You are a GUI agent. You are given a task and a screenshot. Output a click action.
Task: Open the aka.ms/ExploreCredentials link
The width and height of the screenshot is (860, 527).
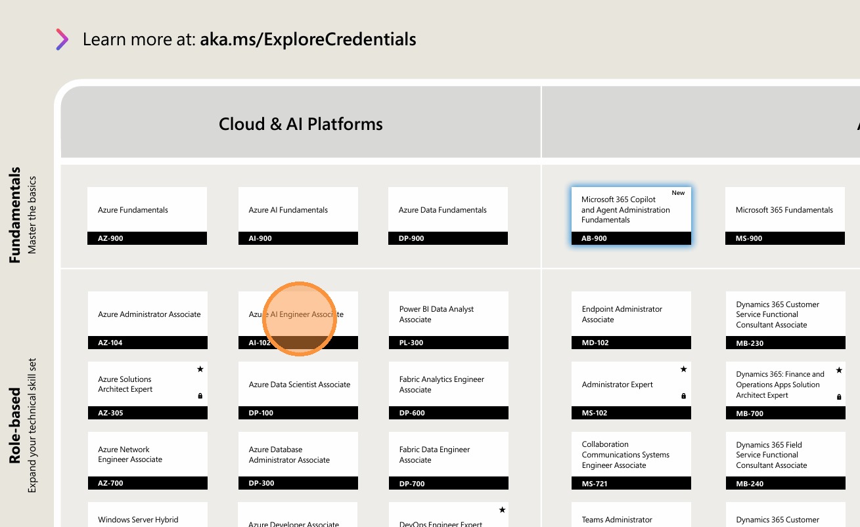308,39
